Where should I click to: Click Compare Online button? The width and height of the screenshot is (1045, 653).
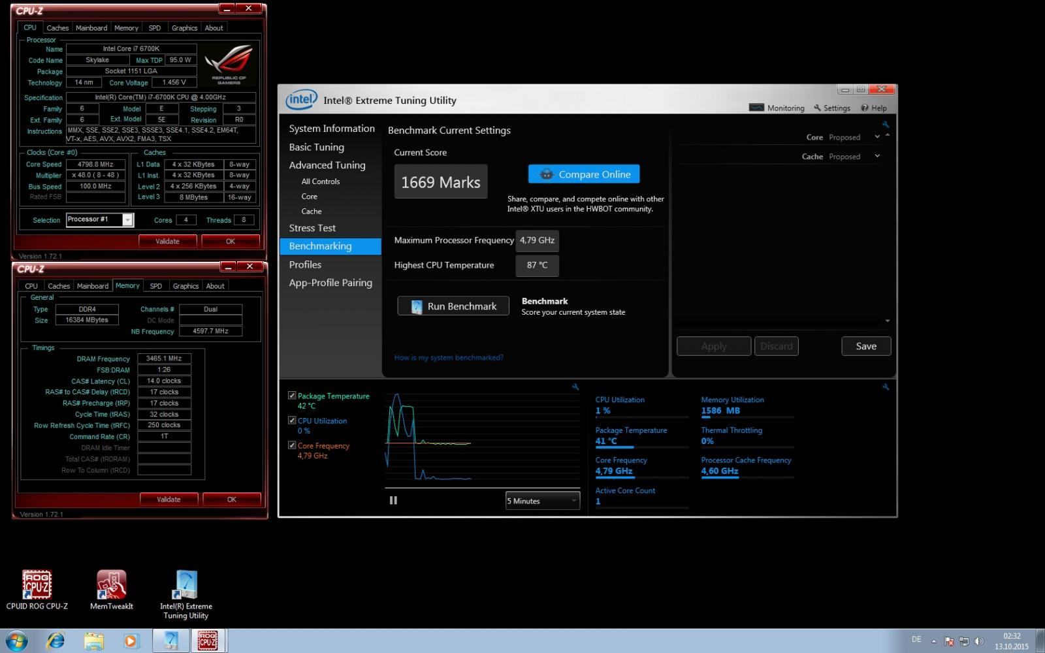tap(584, 174)
